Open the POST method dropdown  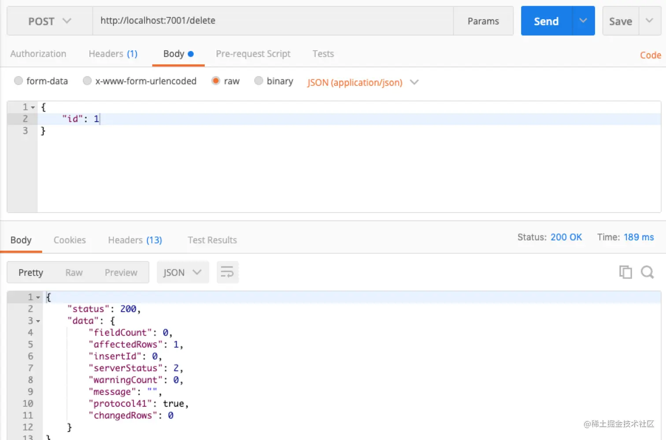coord(49,21)
